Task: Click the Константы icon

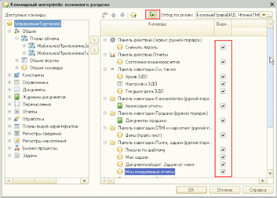Action: (17, 75)
